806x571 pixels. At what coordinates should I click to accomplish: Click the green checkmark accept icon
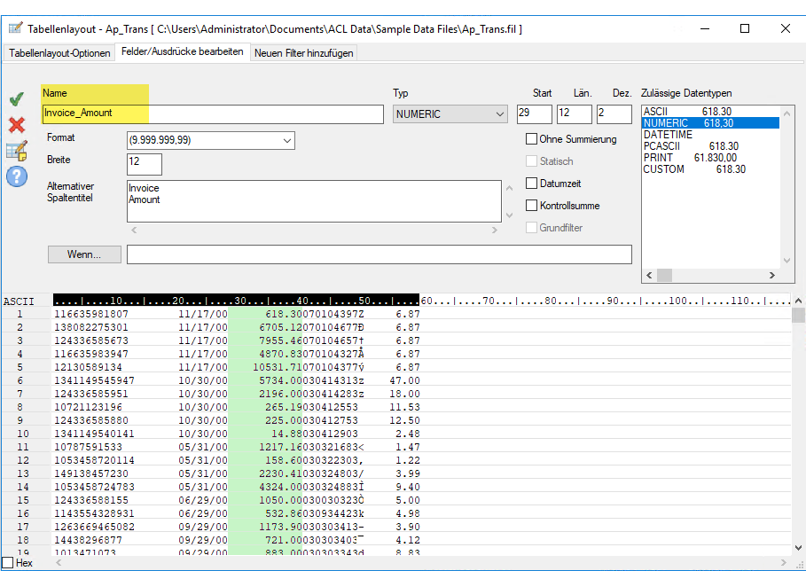click(x=16, y=98)
